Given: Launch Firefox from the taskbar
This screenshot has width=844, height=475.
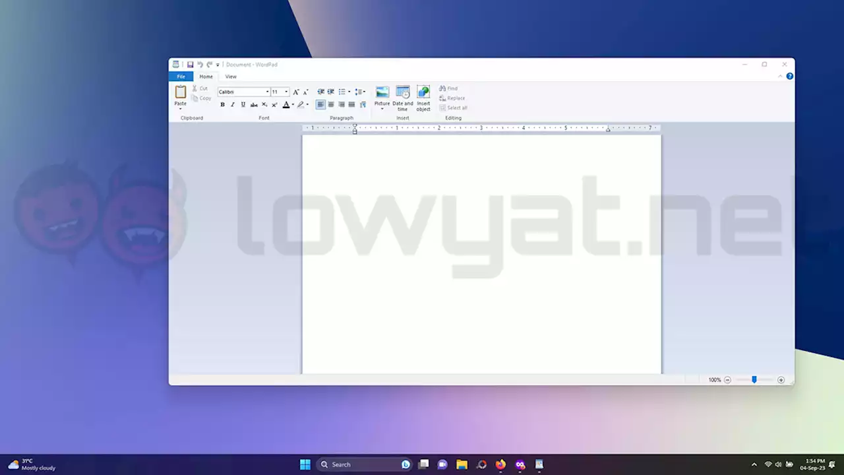Looking at the screenshot, I should tap(500, 464).
